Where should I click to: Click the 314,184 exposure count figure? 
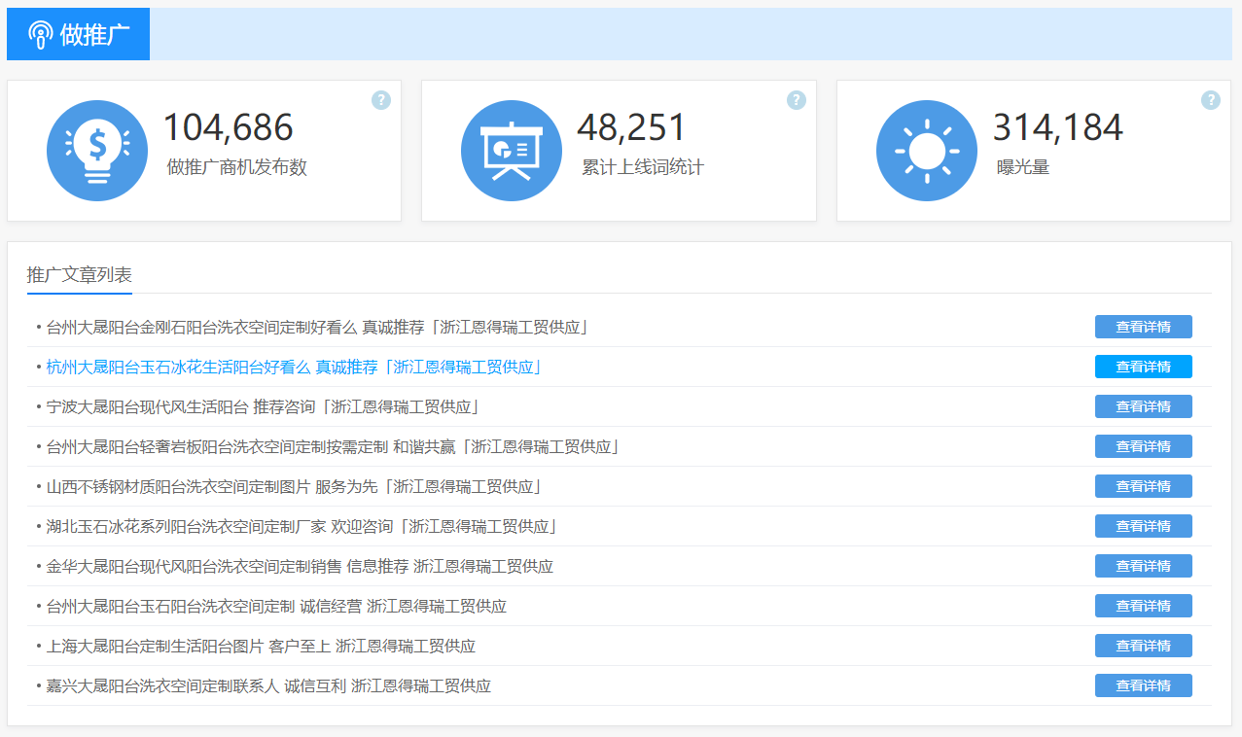point(1057,128)
